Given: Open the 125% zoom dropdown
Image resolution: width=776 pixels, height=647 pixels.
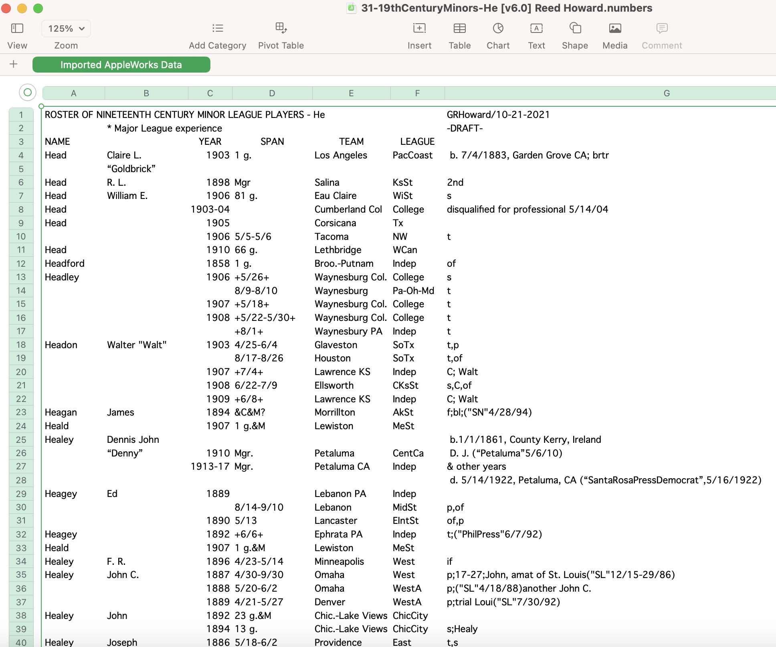Looking at the screenshot, I should click(66, 28).
